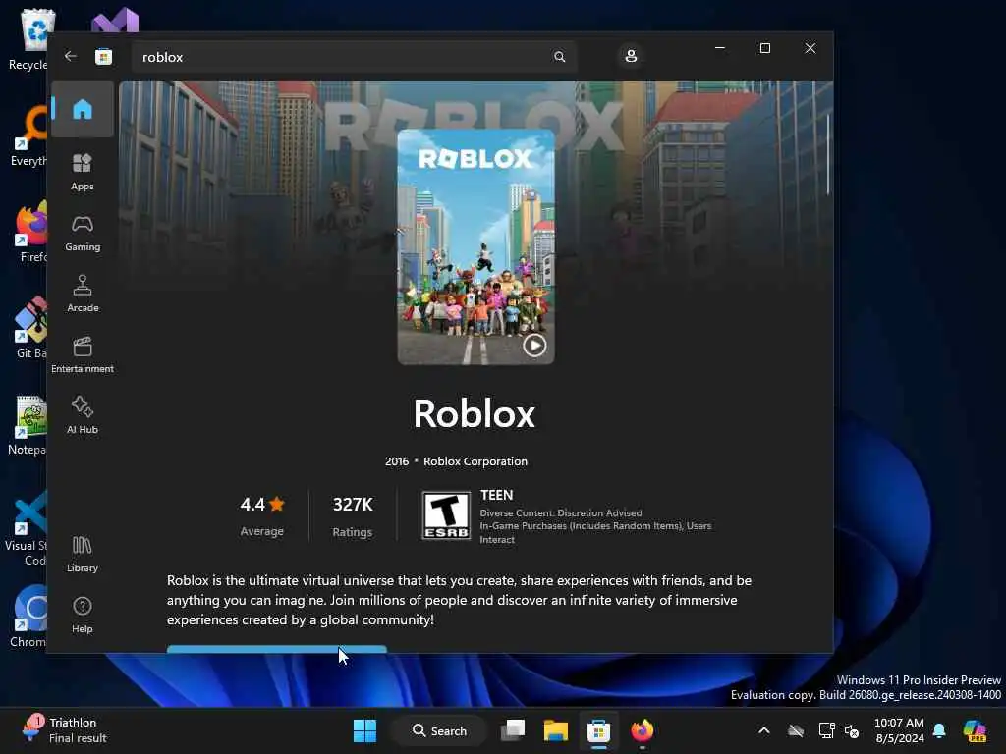This screenshot has width=1006, height=754.
Task: Click the network display tray icon
Action: click(x=827, y=730)
